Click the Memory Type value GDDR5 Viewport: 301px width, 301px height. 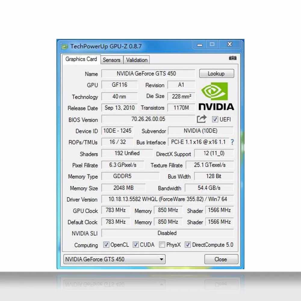pyautogui.click(x=130, y=176)
